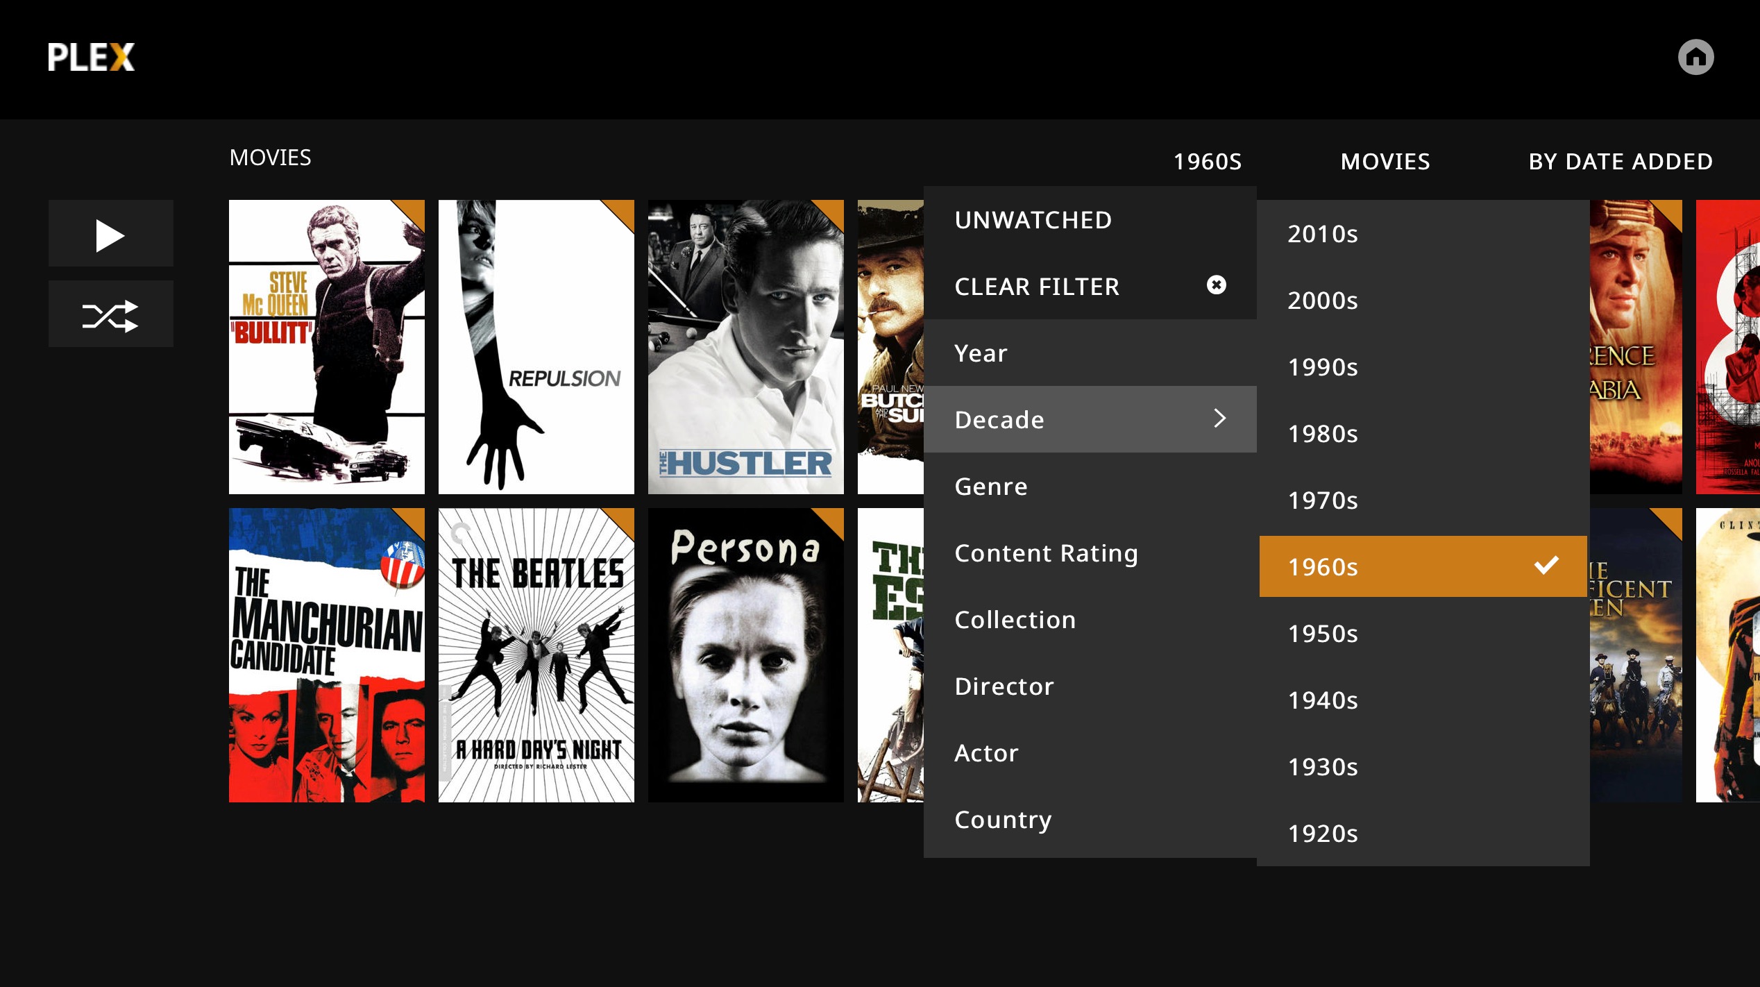This screenshot has height=987, width=1760.
Task: Click the Plex logo
Action: tap(91, 58)
